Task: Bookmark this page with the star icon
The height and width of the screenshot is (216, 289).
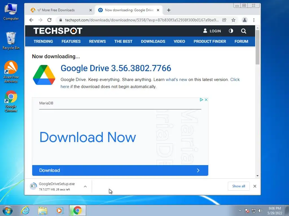Action: 233,20
